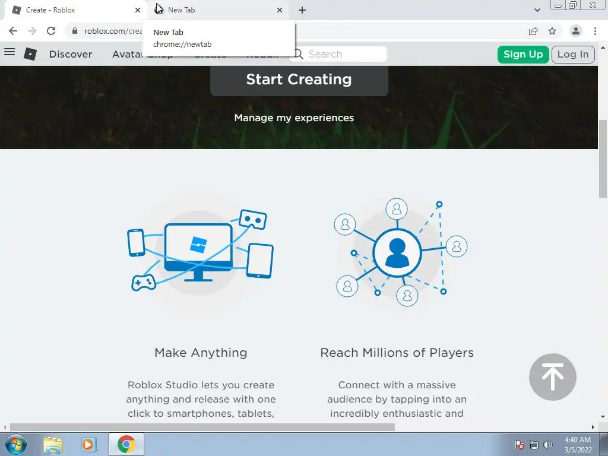Screen dimensions: 608x456
Task: Click the roblox.com address bar URL
Action: [x=112, y=31]
